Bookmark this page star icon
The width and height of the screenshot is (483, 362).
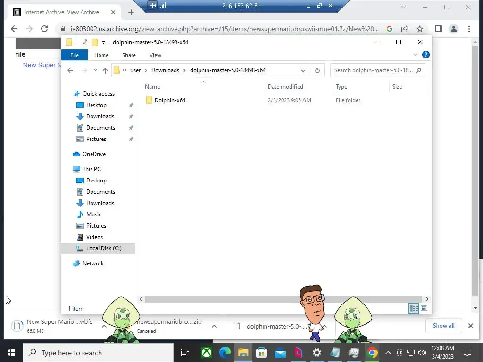(420, 29)
